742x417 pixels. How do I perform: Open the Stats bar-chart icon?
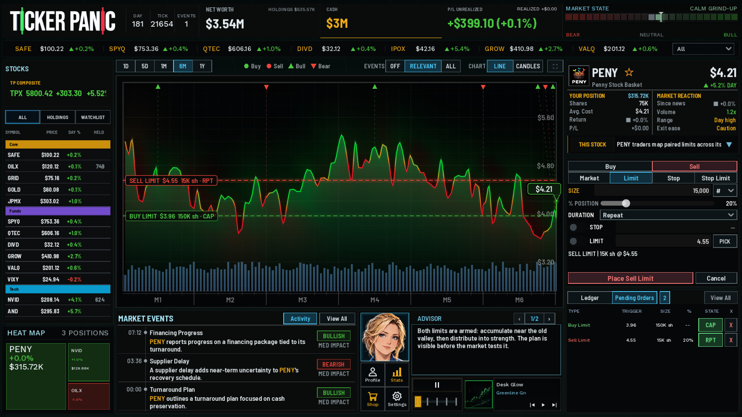[397, 375]
